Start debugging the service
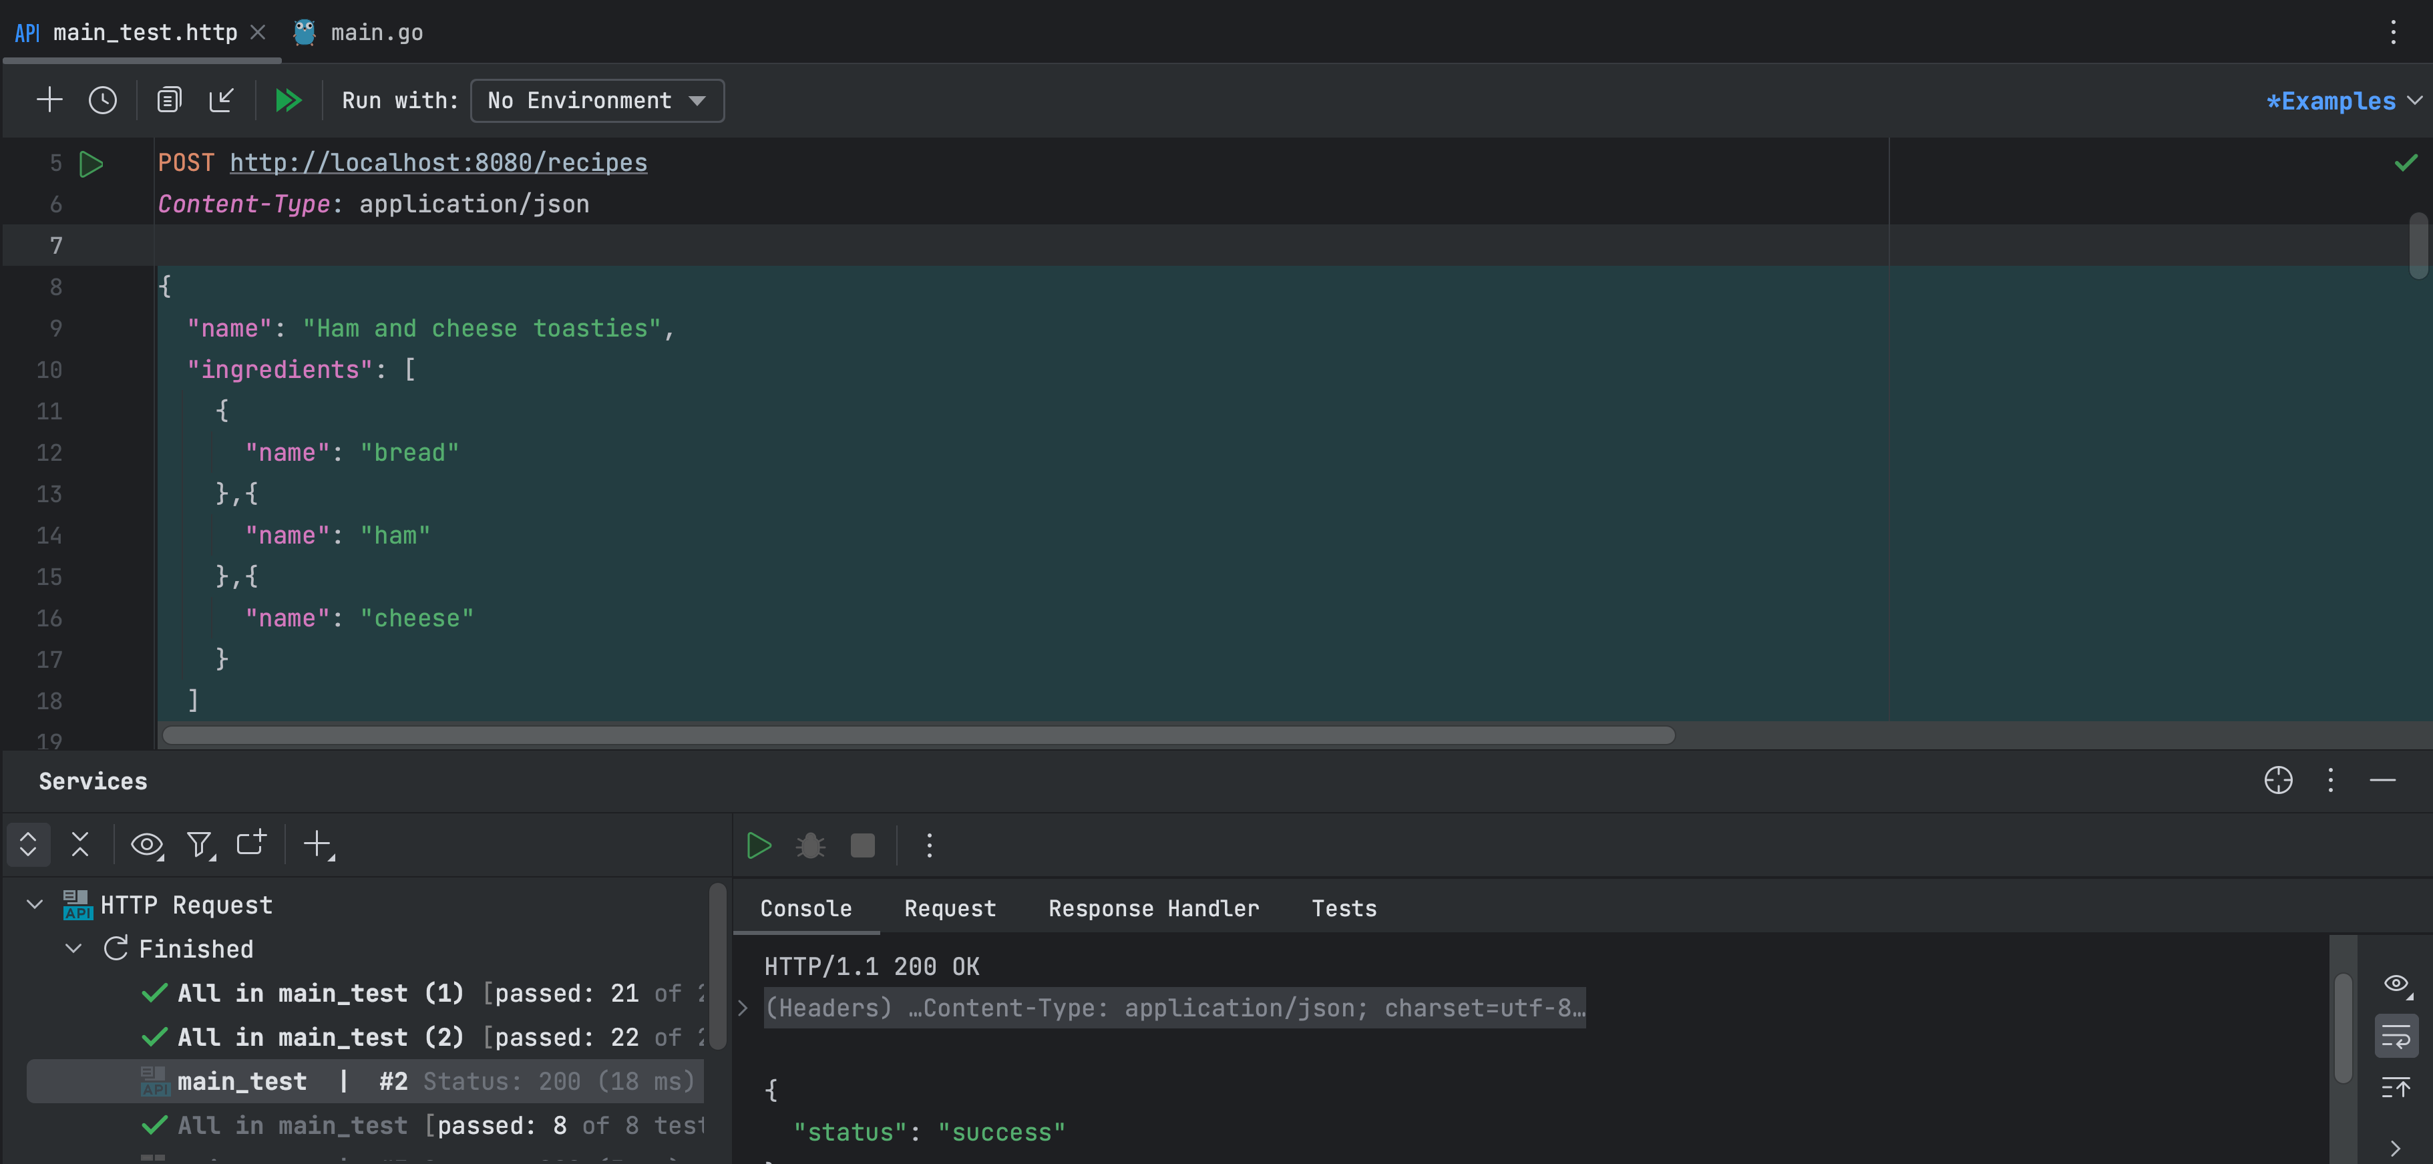This screenshot has height=1164, width=2433. 810,845
